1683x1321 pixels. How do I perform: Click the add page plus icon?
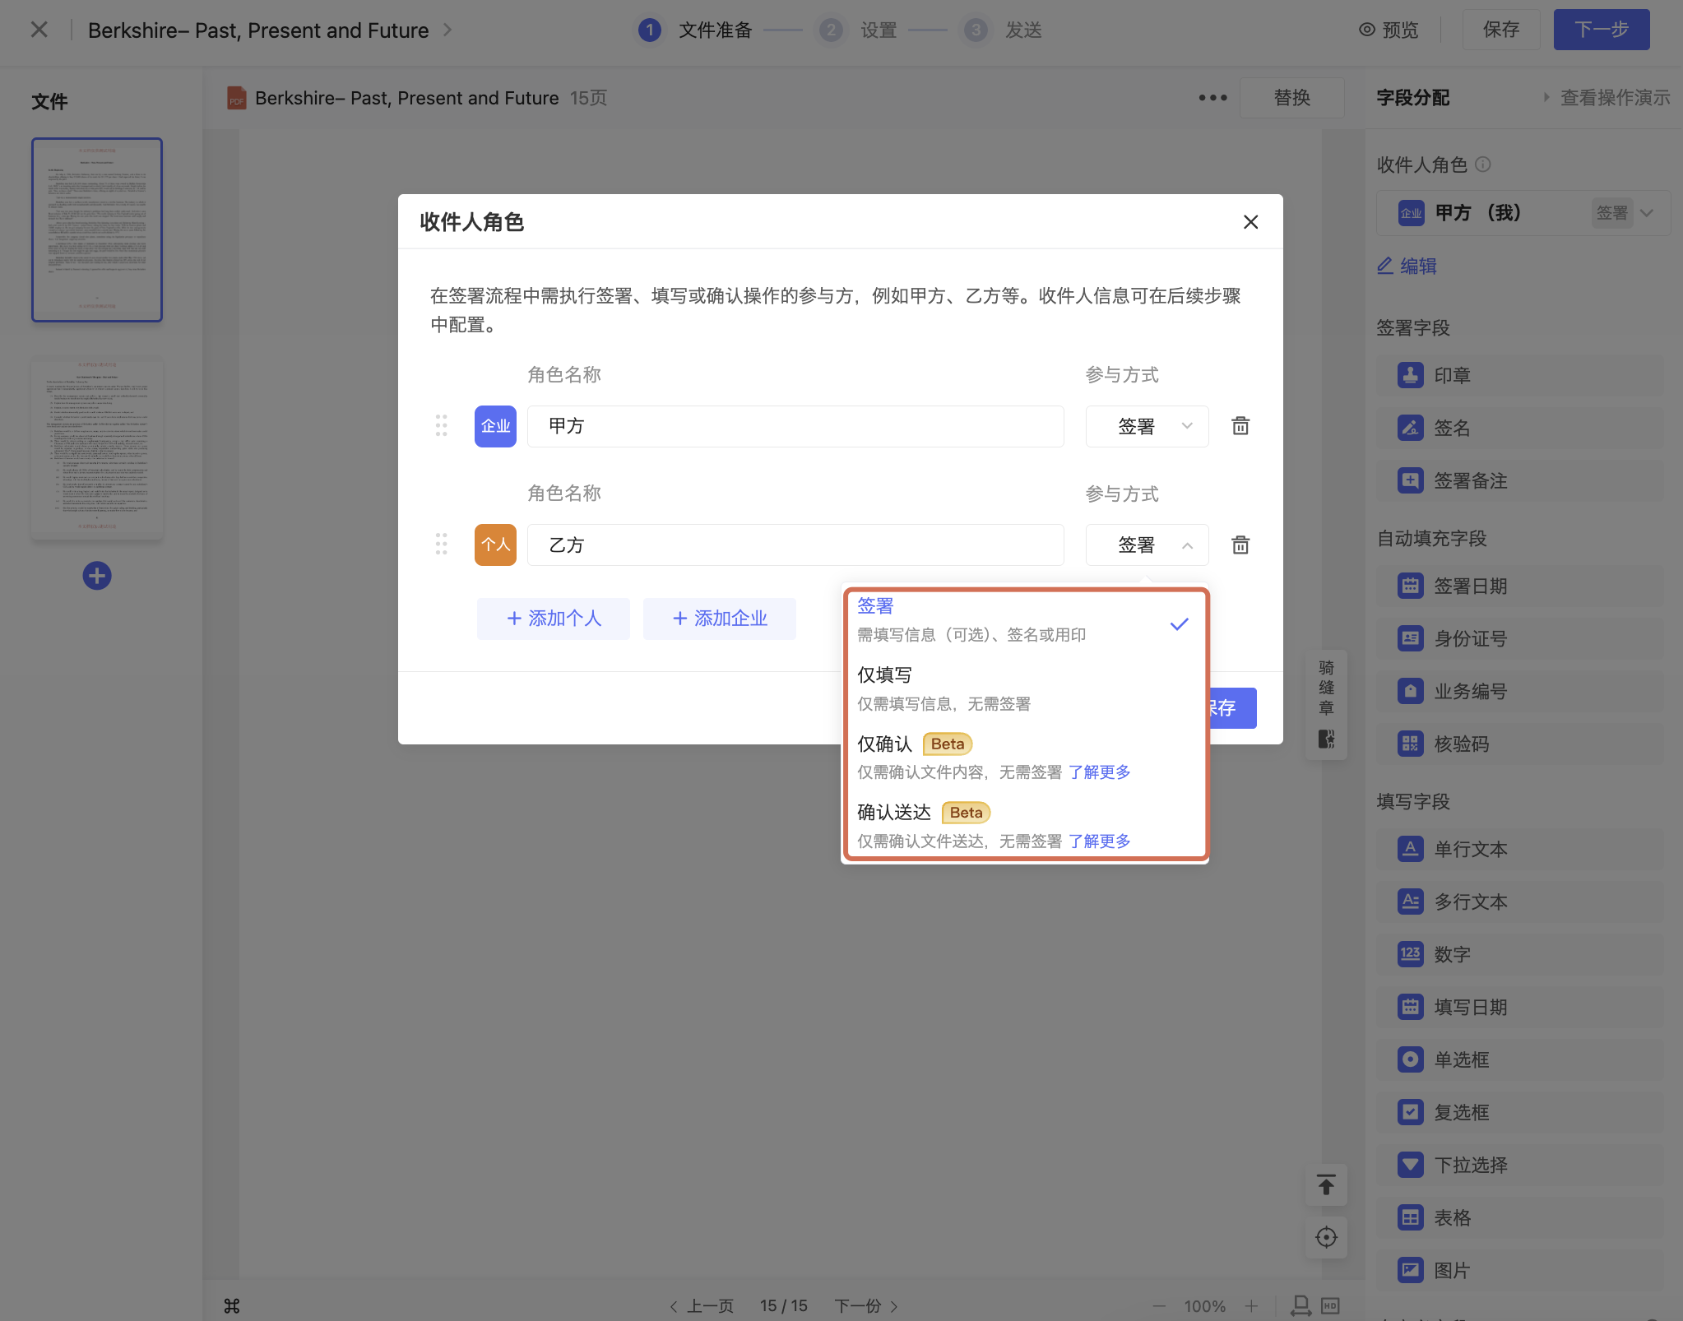97,576
